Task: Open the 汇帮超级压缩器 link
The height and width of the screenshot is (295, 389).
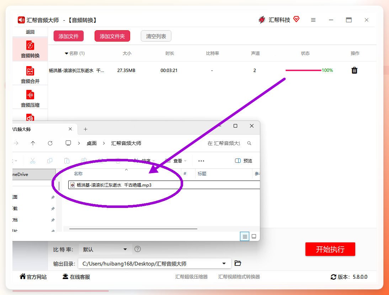Action: [x=191, y=277]
